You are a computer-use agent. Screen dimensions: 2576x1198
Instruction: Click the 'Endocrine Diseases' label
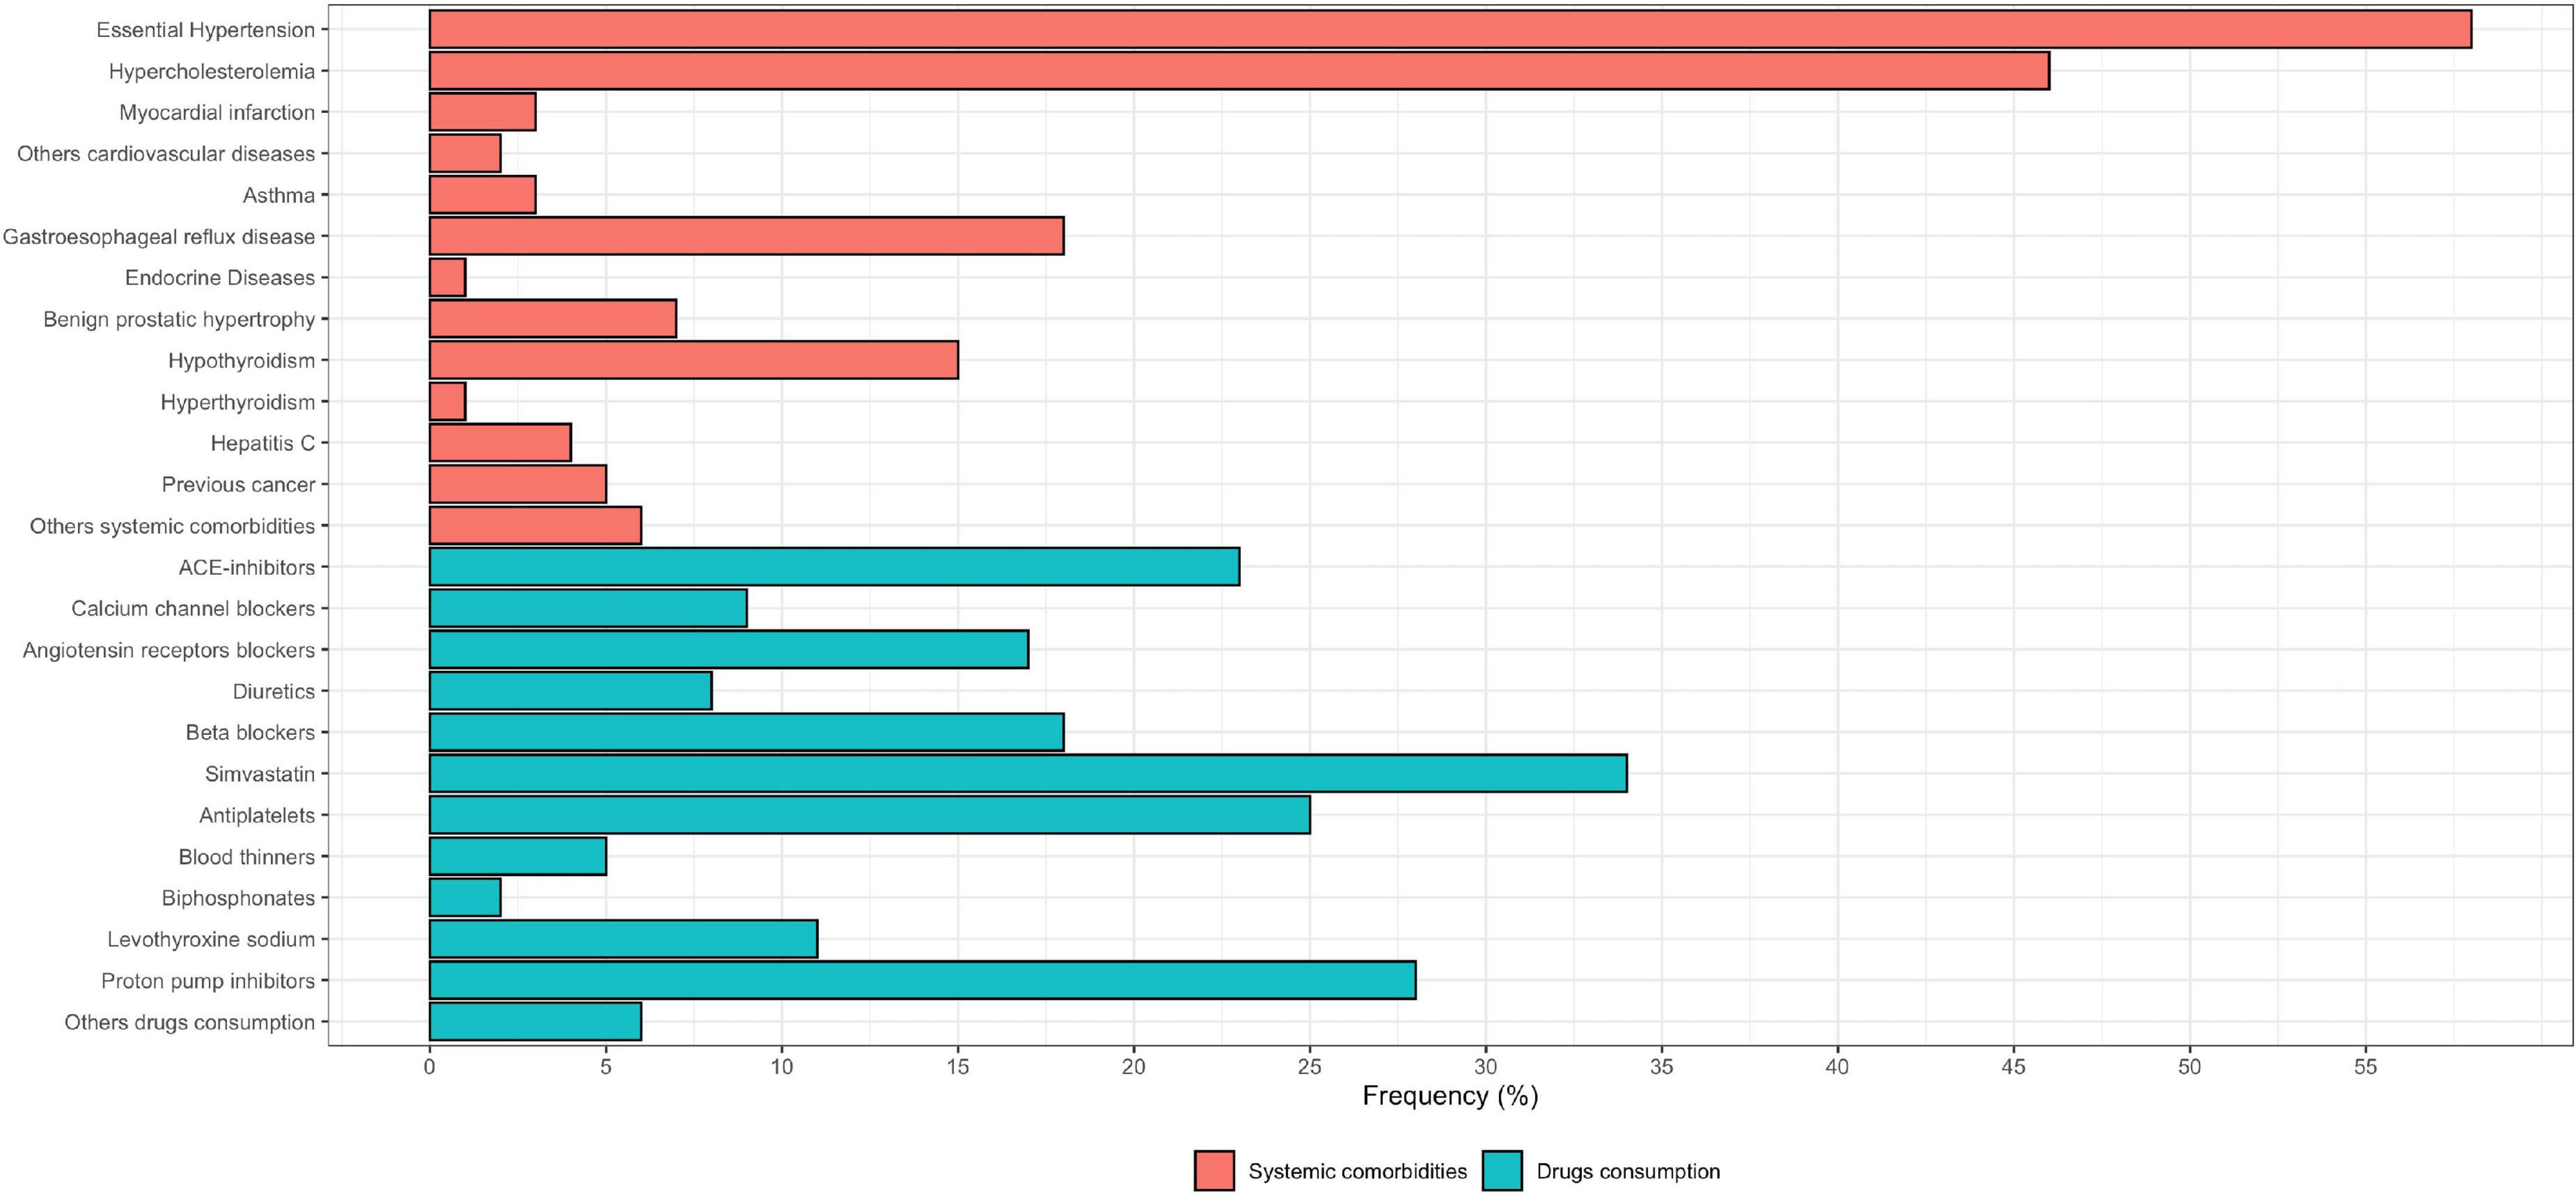coord(220,277)
